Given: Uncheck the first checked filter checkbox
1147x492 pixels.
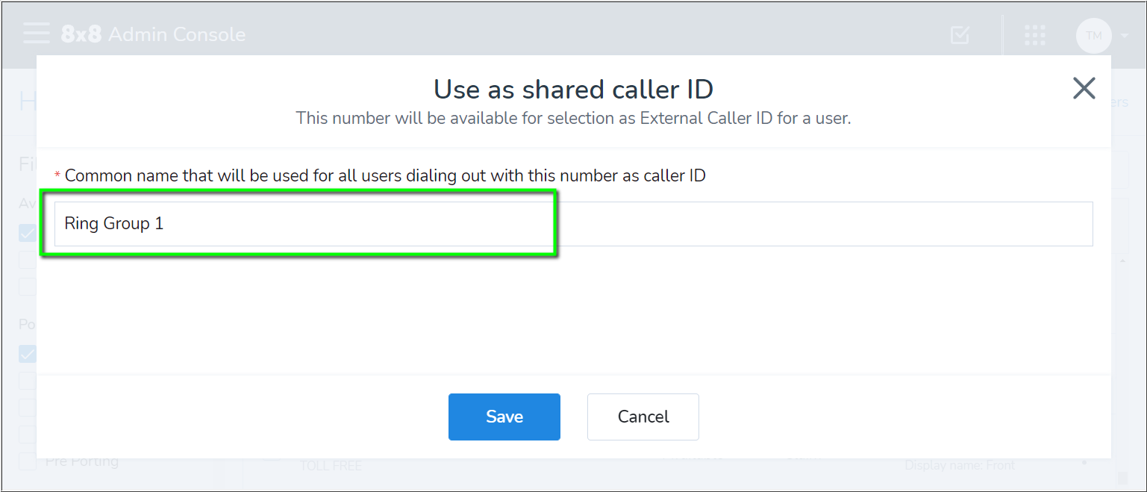Looking at the screenshot, I should coord(28,233).
